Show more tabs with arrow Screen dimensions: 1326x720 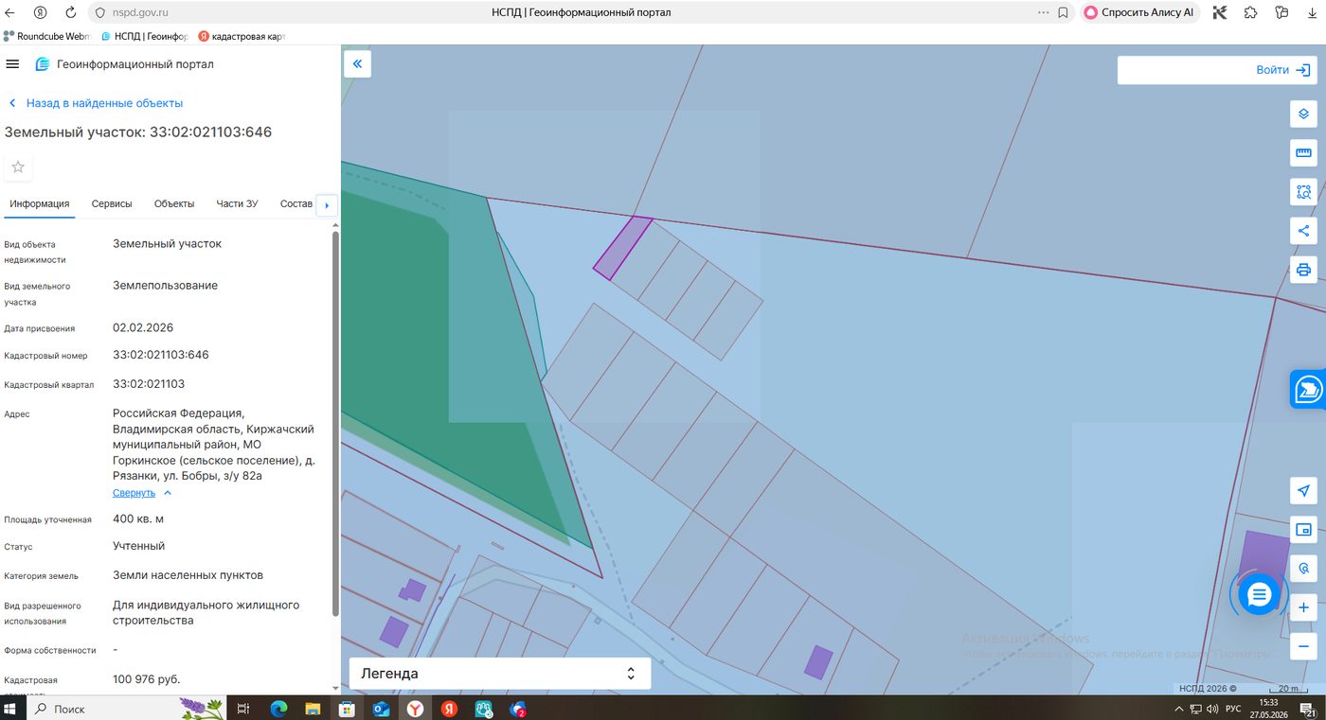tap(327, 204)
